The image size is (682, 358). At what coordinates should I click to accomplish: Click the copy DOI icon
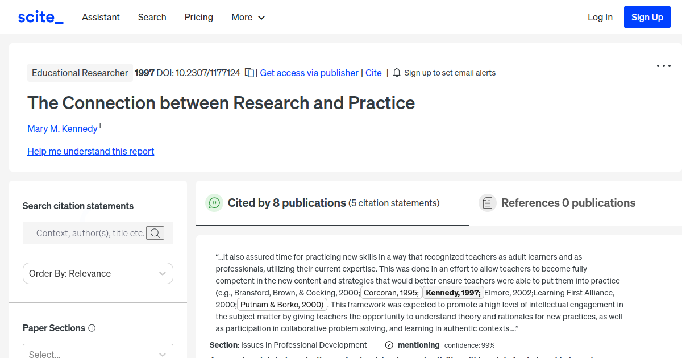249,73
